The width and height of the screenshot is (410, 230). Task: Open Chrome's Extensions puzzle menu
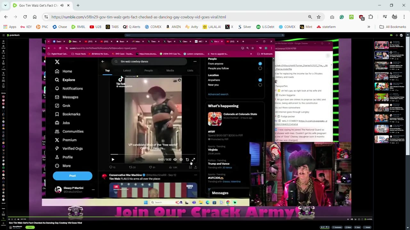371,17
